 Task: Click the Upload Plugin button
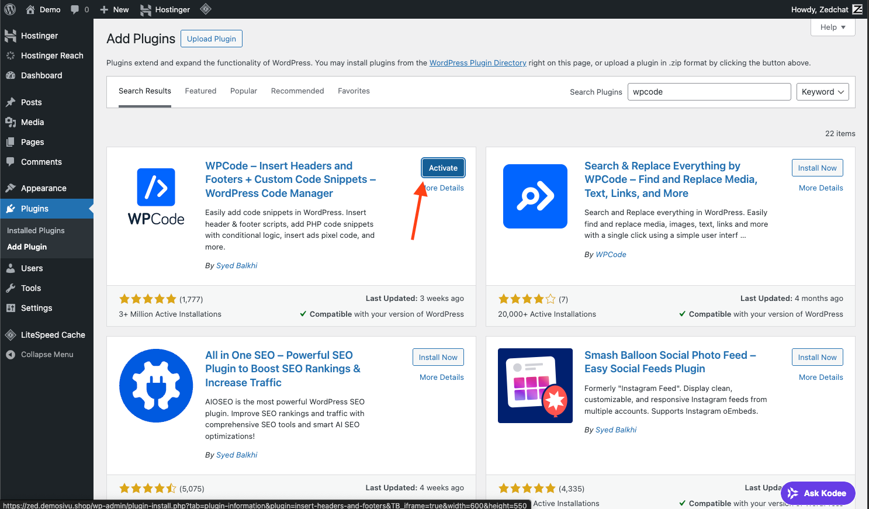[x=212, y=39]
